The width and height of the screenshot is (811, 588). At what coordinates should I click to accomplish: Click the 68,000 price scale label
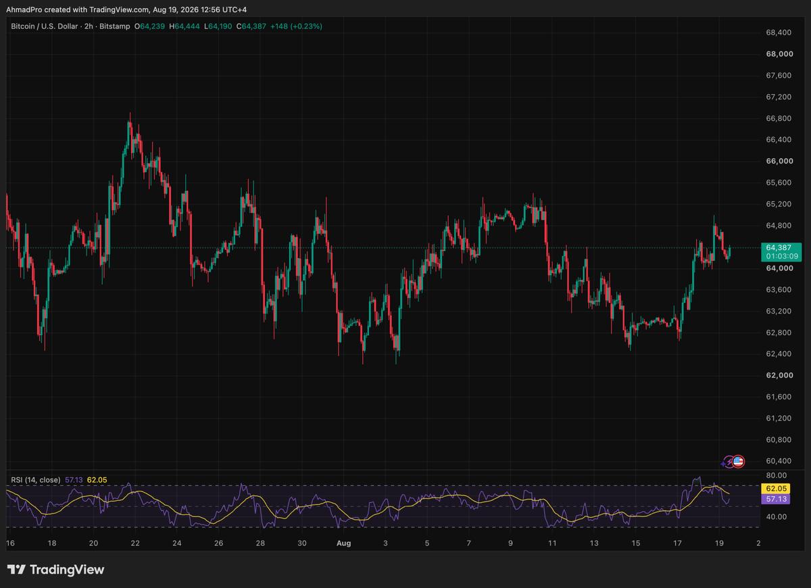779,54
